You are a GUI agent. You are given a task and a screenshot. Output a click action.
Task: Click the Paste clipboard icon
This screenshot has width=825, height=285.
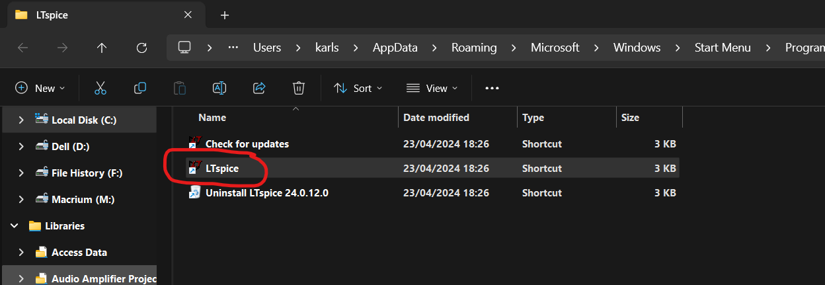[x=180, y=88]
